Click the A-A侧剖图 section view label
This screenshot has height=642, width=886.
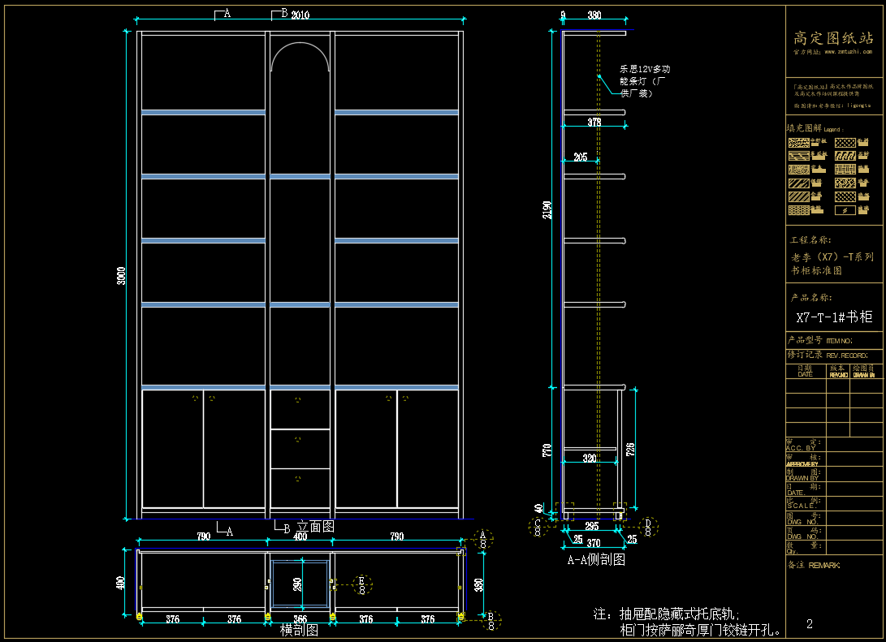pos(595,559)
